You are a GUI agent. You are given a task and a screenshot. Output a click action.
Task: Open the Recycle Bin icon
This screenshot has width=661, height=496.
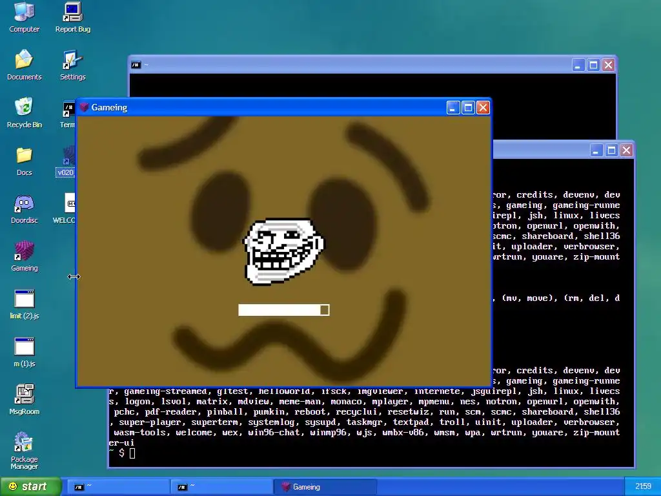(24, 112)
